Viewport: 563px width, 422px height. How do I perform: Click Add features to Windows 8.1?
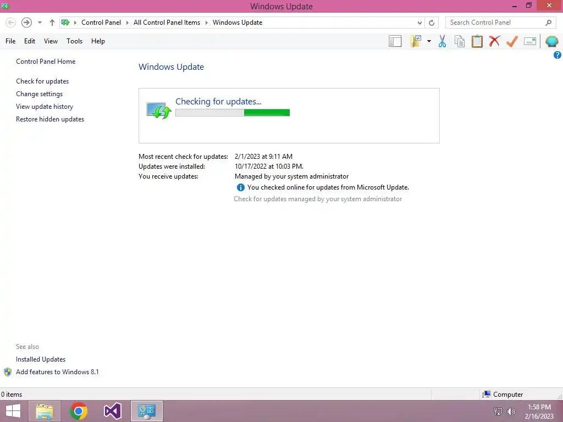coord(57,372)
